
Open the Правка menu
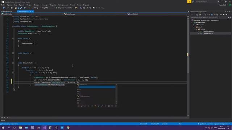pyautogui.click(x=9, y=5)
